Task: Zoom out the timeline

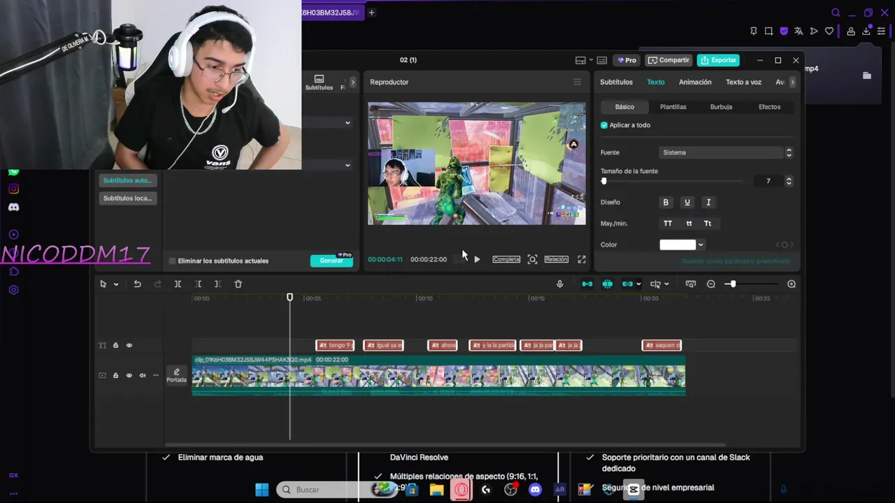Action: [x=711, y=284]
